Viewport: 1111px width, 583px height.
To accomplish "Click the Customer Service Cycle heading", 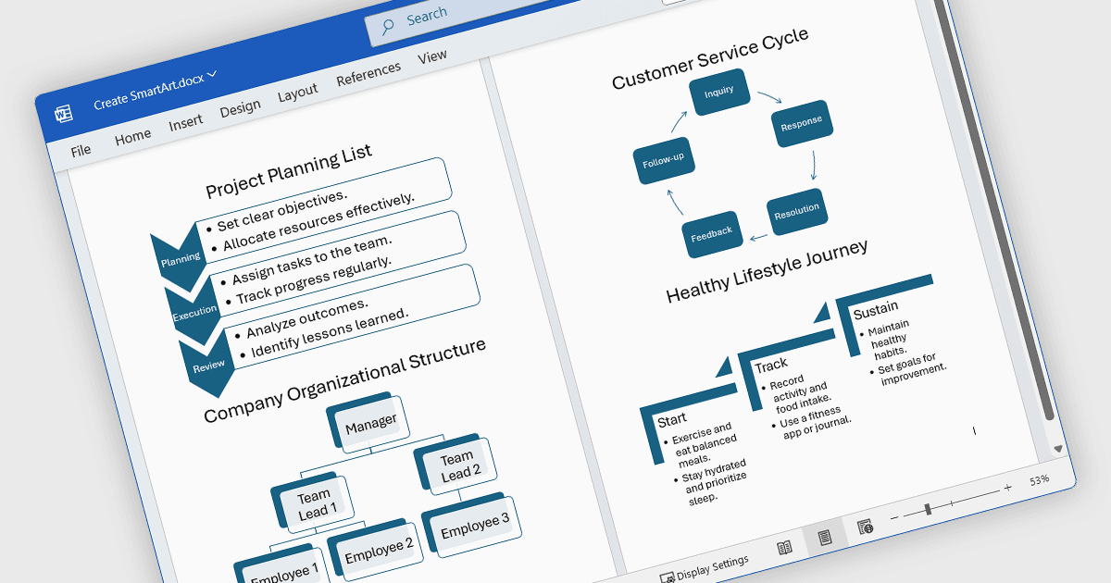I will (x=710, y=58).
